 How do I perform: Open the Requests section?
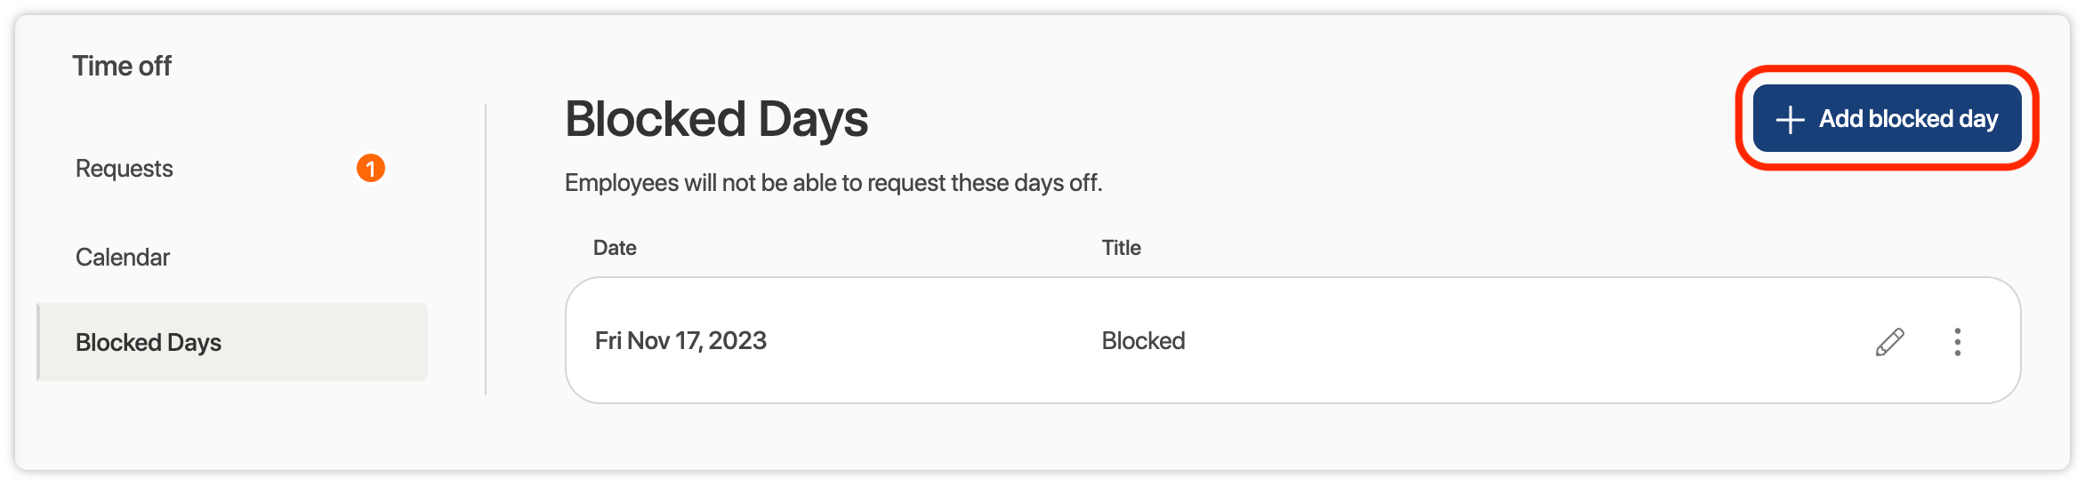[x=125, y=169]
